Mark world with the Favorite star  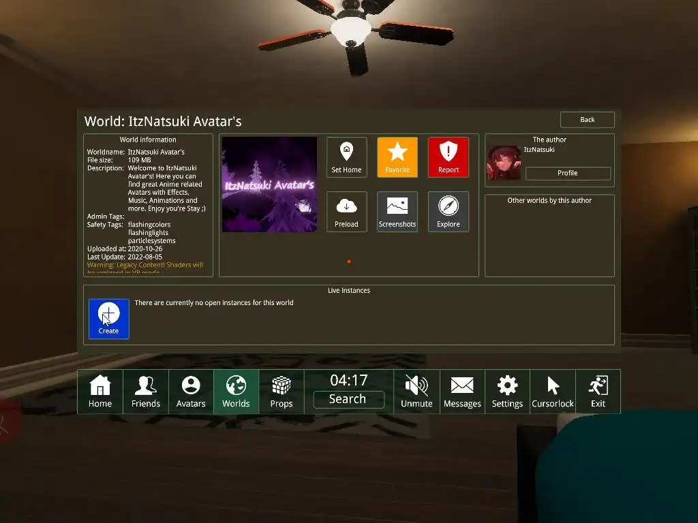[x=397, y=157]
